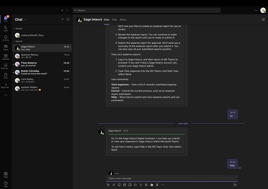Expand the Chat header dropdown
The width and height of the screenshot is (268, 189).
pos(25,20)
